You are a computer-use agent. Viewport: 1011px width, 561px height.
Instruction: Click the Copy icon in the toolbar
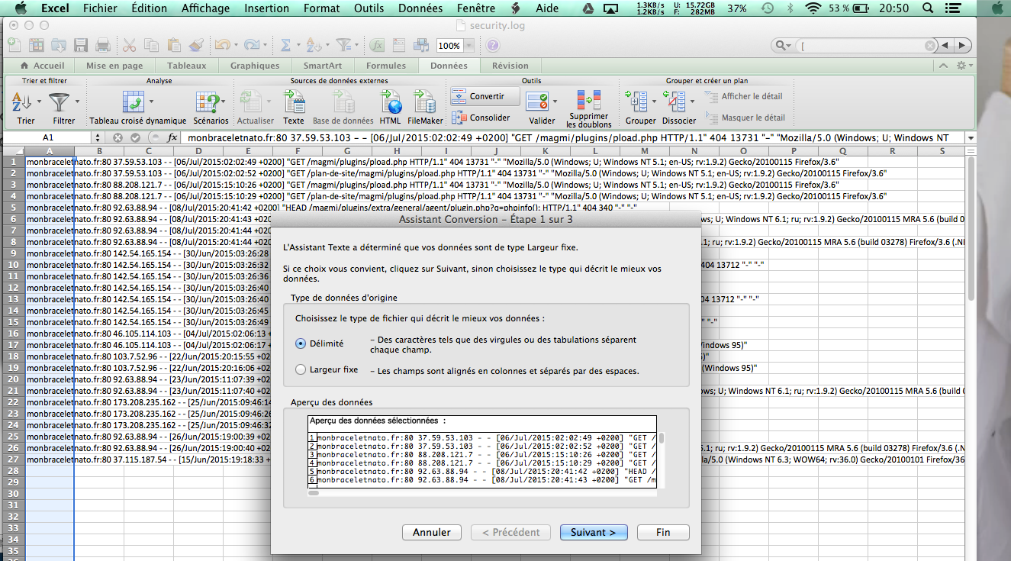(x=152, y=45)
